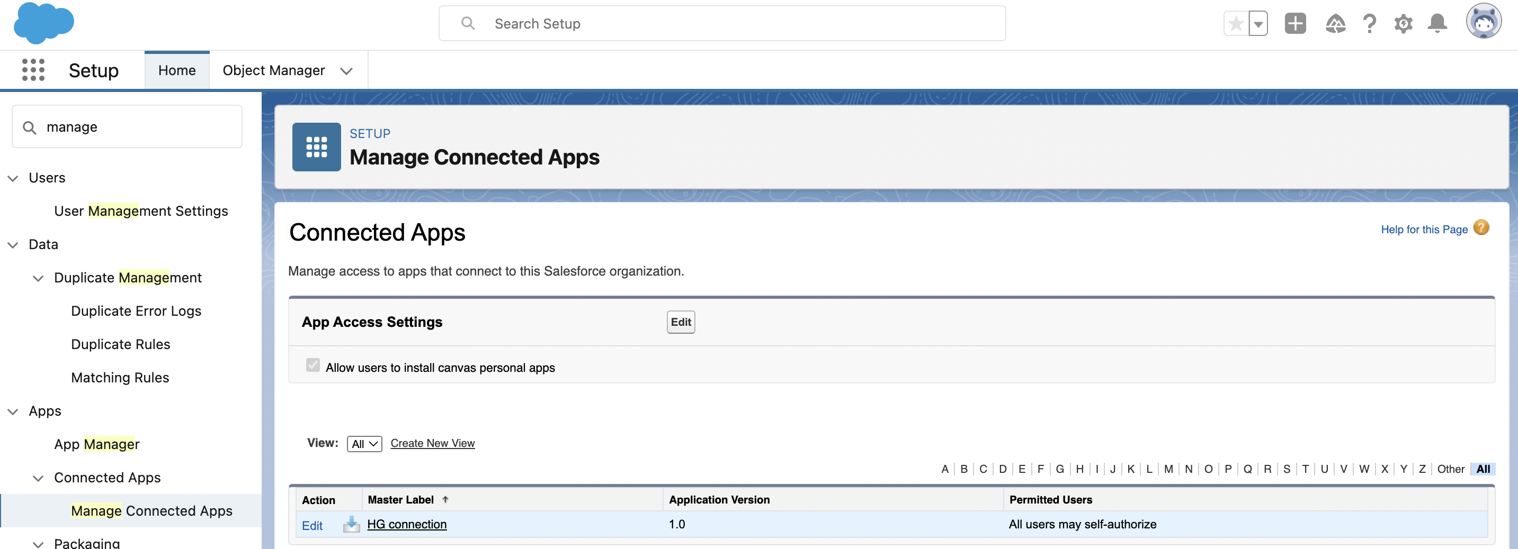This screenshot has height=549, width=1518.
Task: Open the Object Manager tab dropdown chevron
Action: click(346, 71)
